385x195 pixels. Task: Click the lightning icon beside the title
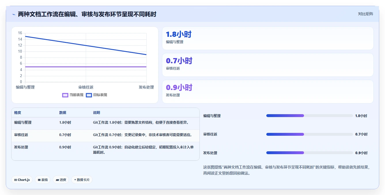(x=14, y=14)
